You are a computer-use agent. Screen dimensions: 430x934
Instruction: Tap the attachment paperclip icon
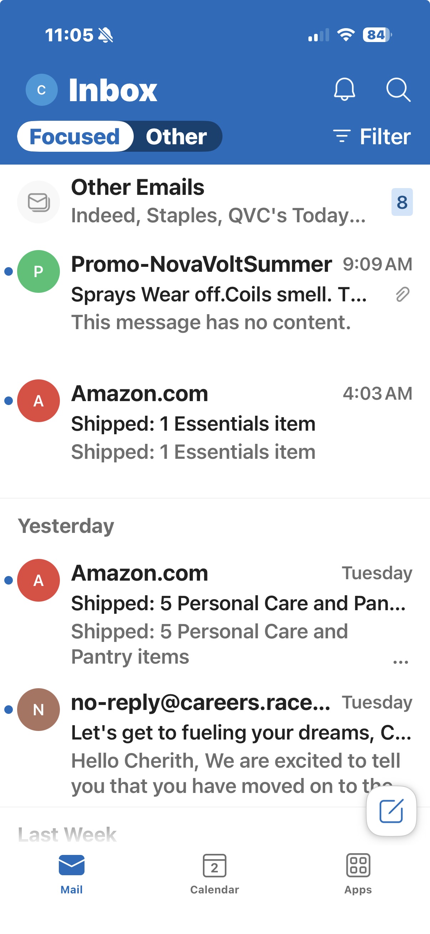pyautogui.click(x=403, y=294)
